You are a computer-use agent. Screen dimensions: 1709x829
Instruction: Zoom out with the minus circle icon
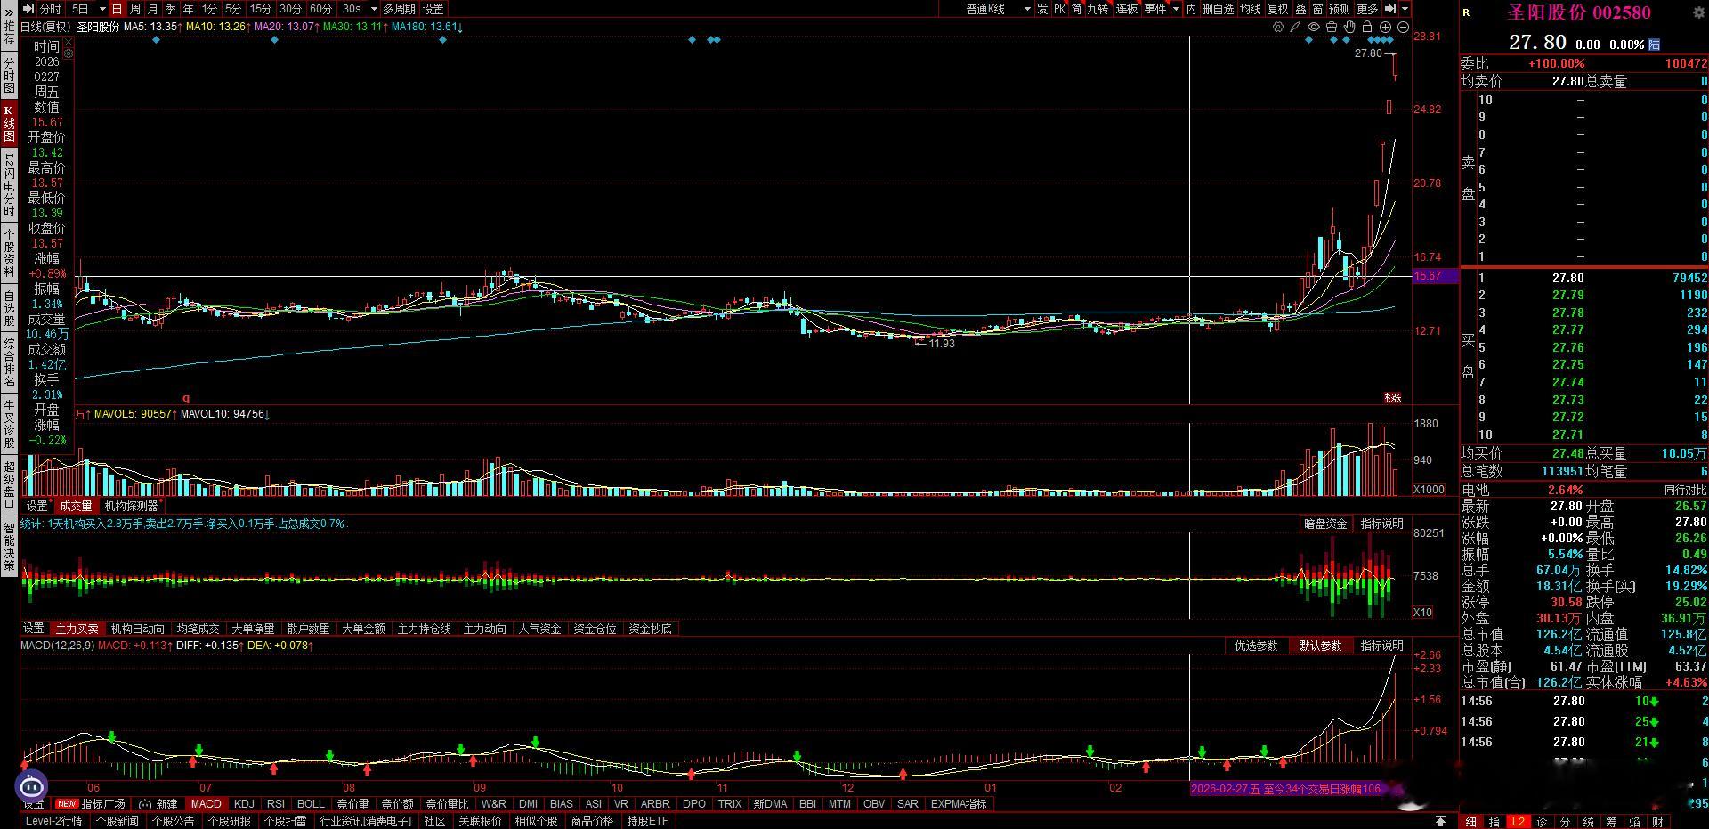pos(1403,27)
